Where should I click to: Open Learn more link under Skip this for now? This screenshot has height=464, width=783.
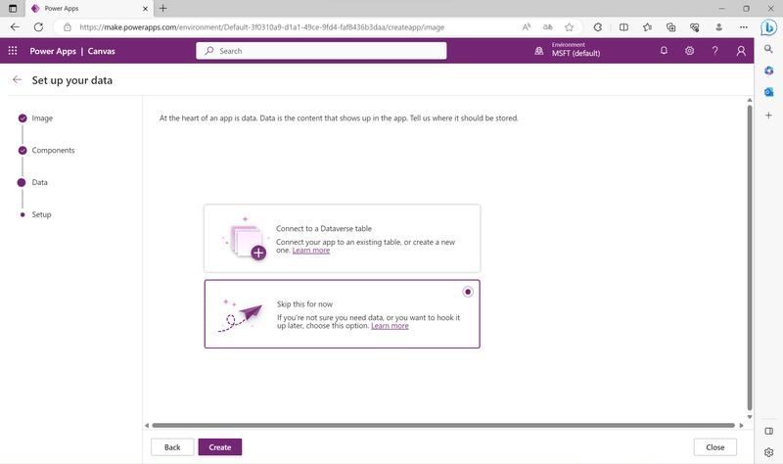coord(390,326)
